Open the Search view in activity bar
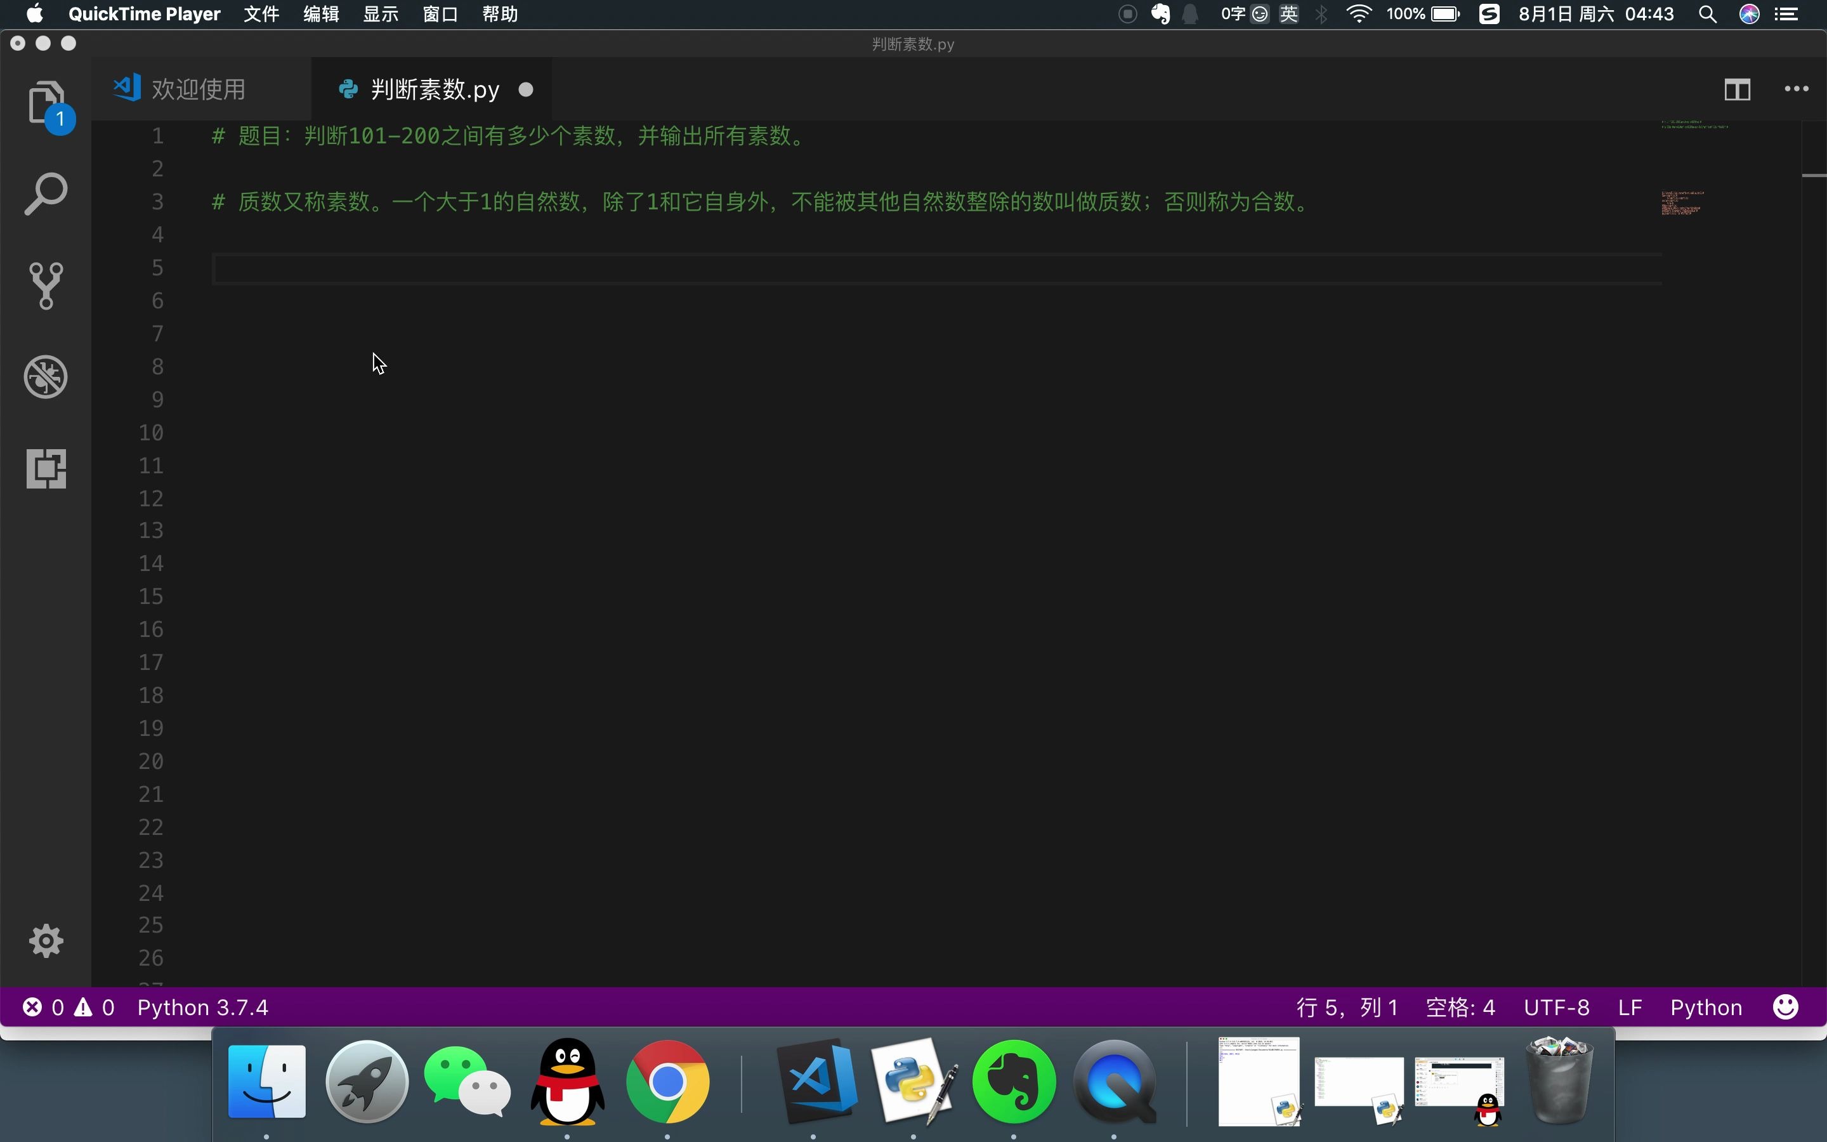 (45, 194)
